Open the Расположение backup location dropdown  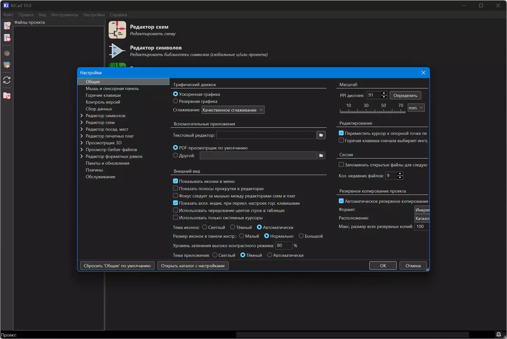pos(422,218)
